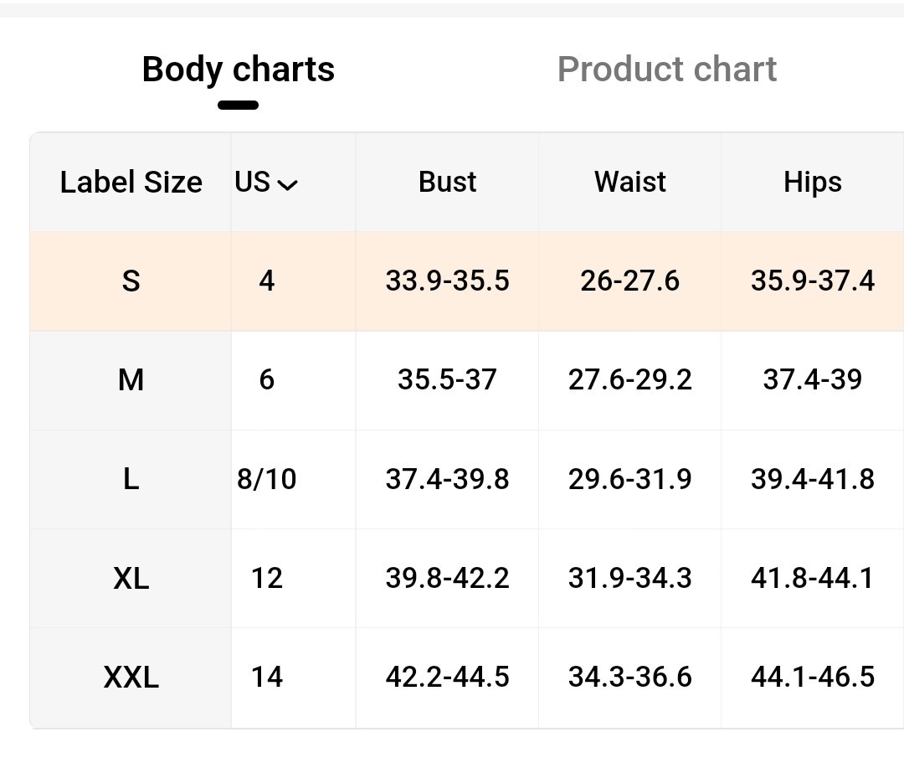Image resolution: width=904 pixels, height=768 pixels.
Task: Click the chevron arrow next to US
Action: [x=288, y=184]
